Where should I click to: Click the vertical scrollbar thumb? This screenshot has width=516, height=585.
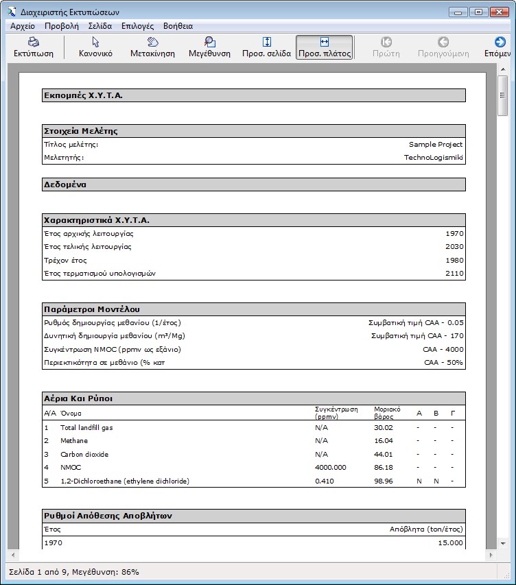point(503,96)
